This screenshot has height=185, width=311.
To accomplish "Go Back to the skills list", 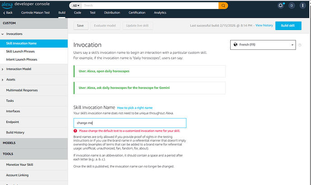I will click(8, 13).
